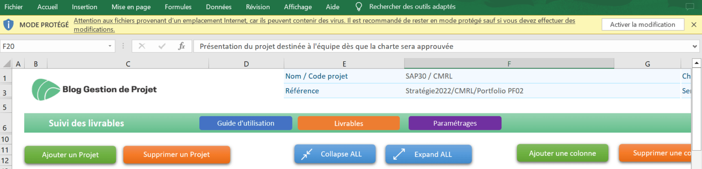This screenshot has height=169, width=702.
Task: Click the Collapse ALL button
Action: coord(335,154)
